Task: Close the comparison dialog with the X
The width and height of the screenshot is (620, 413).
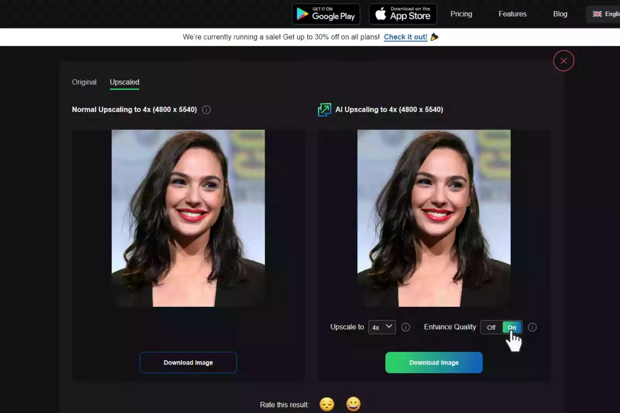Action: (x=564, y=60)
